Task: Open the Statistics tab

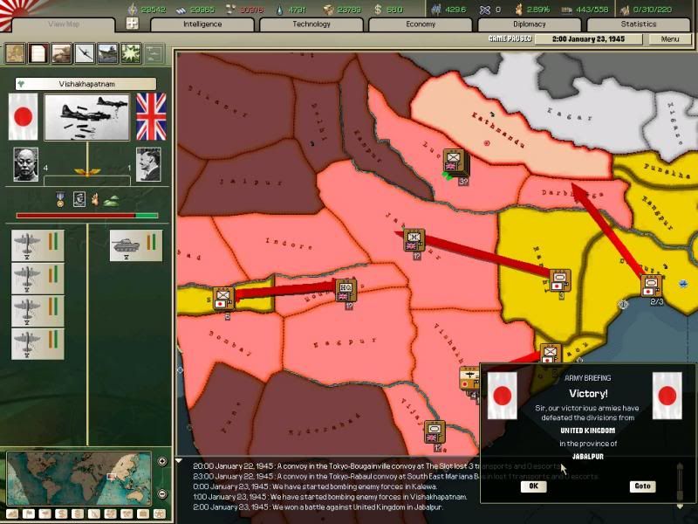Action: pos(639,24)
